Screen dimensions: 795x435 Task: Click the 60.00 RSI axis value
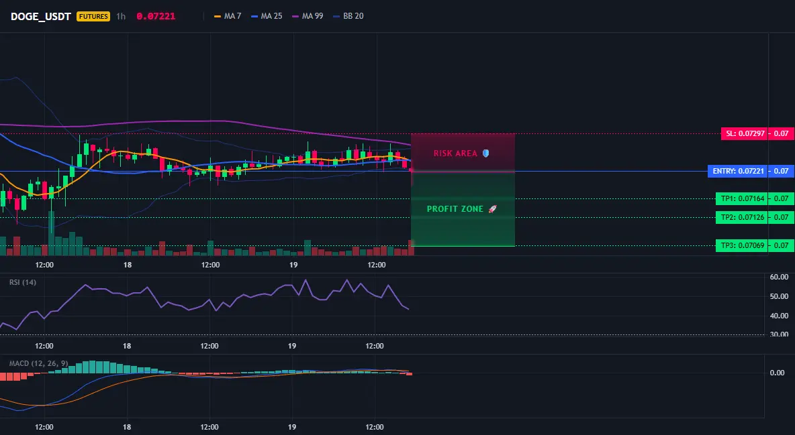(780, 277)
